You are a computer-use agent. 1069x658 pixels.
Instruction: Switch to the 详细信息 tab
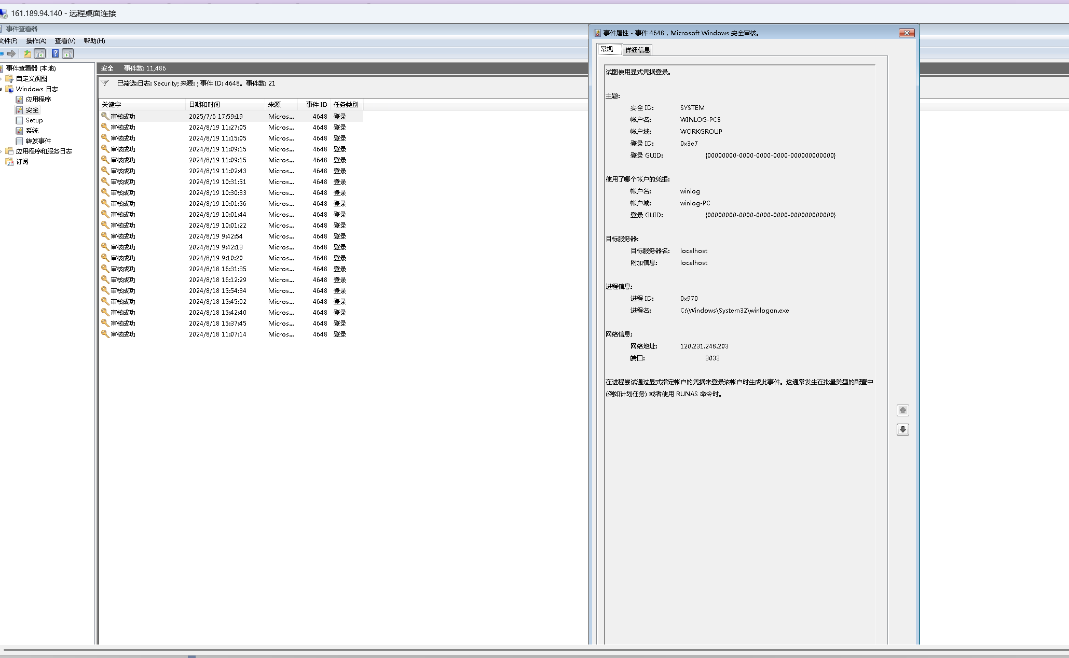[637, 50]
